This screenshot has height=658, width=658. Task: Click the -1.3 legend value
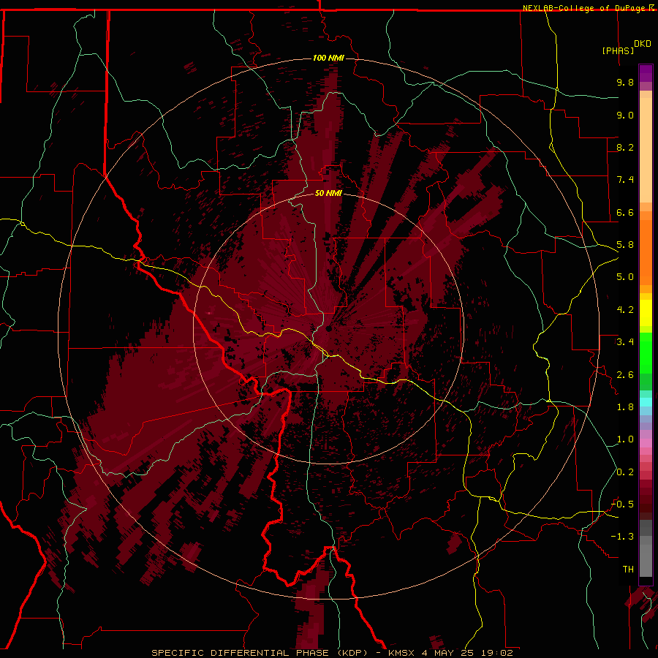(x=622, y=537)
